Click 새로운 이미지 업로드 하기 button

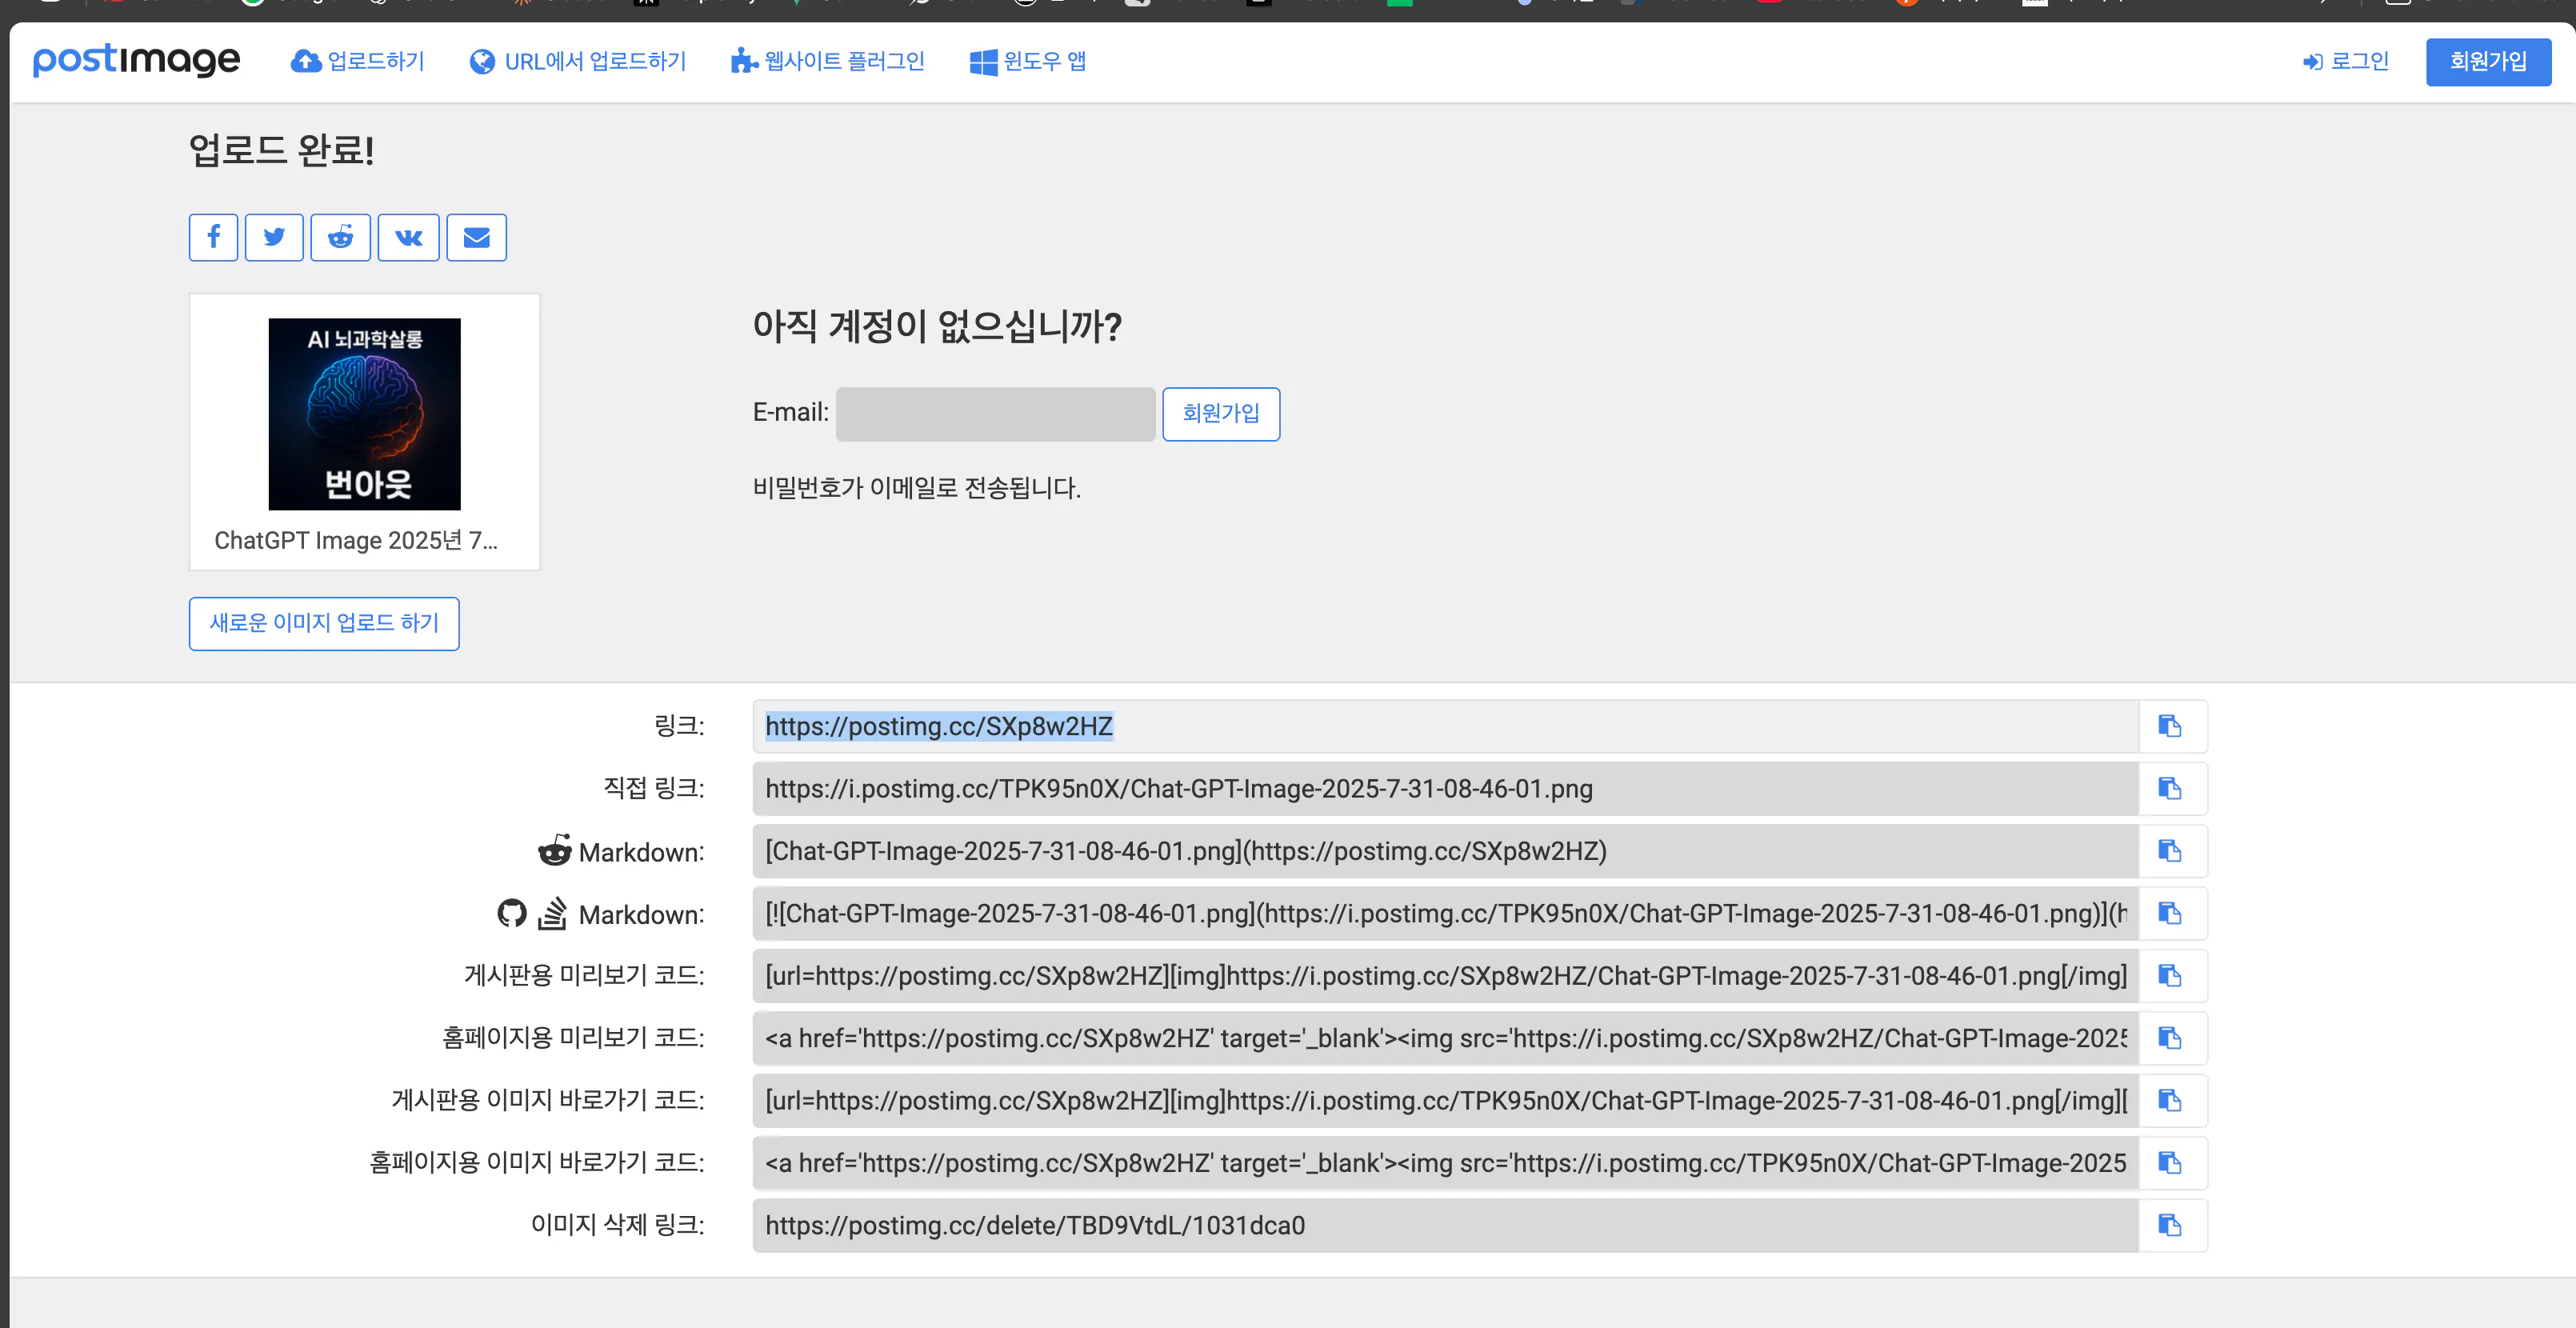[323, 623]
